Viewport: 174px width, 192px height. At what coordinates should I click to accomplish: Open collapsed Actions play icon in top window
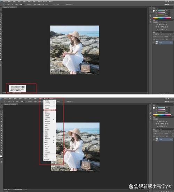coord(150,12)
